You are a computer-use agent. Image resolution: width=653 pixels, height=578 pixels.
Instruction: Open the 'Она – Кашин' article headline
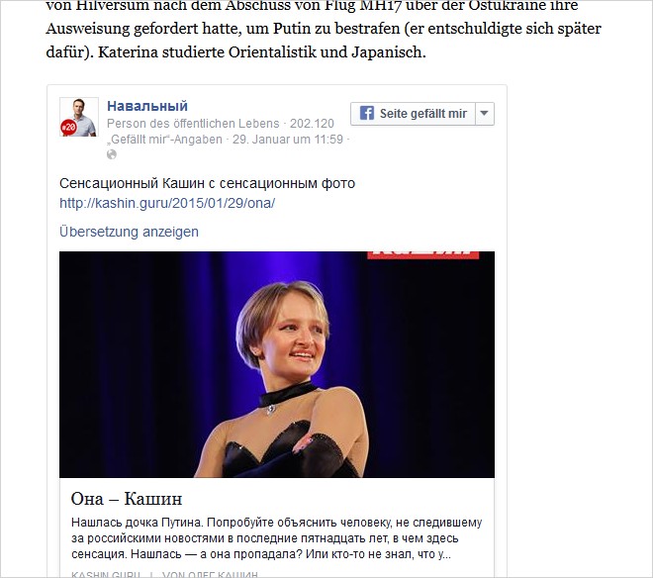click(127, 499)
